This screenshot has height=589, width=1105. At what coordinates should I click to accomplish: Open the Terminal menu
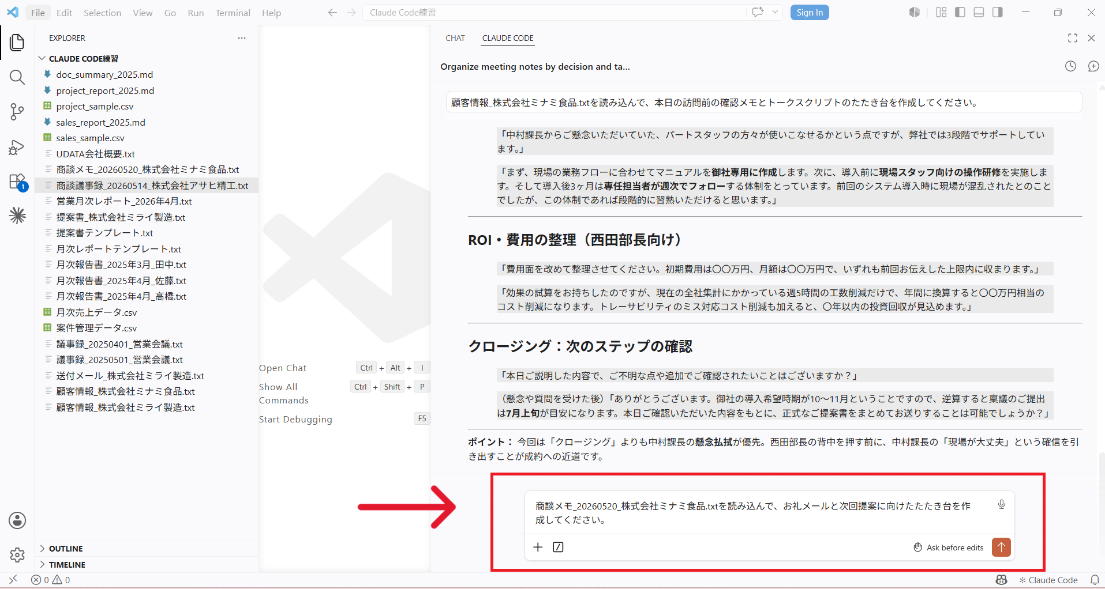(x=233, y=13)
